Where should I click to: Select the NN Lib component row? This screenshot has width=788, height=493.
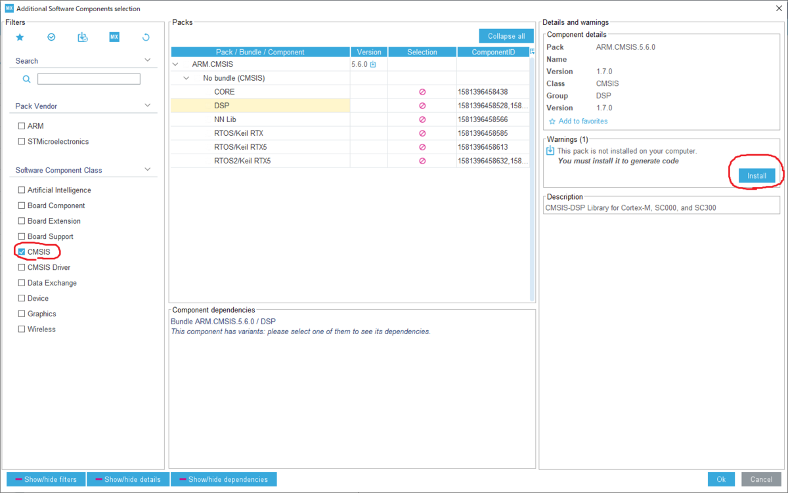[350, 119]
